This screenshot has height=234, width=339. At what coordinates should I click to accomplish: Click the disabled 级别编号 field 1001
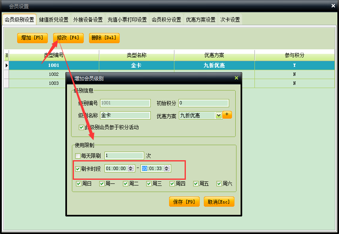coord(125,103)
